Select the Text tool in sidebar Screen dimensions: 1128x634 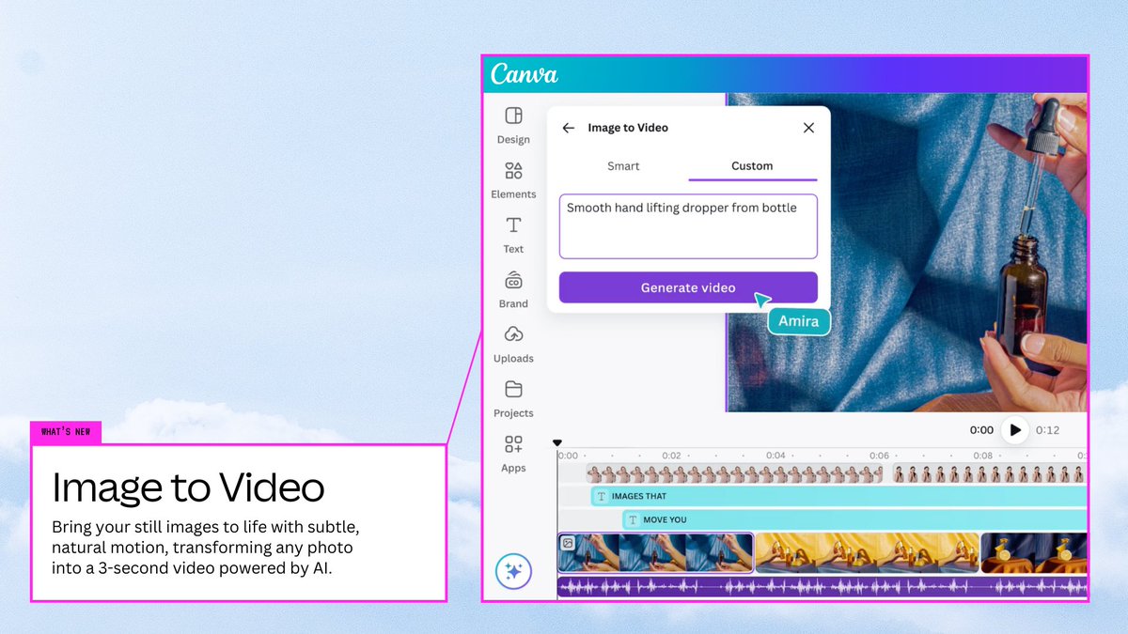[513, 234]
